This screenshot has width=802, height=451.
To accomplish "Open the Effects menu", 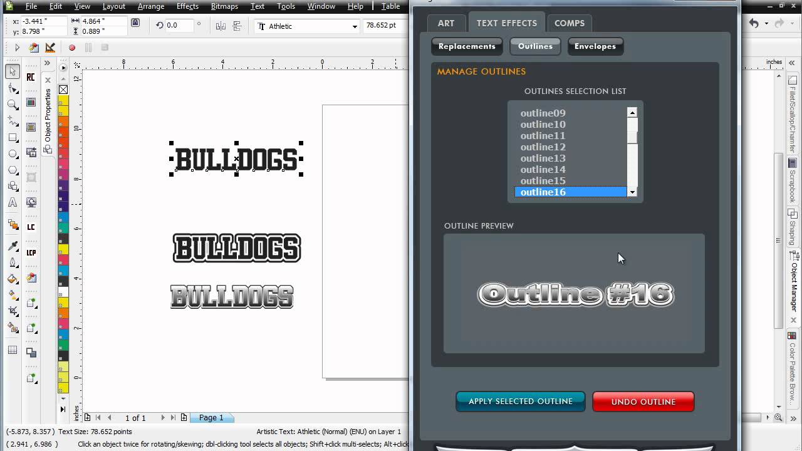I will 187,6.
